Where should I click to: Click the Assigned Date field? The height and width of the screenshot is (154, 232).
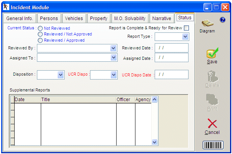(172, 58)
